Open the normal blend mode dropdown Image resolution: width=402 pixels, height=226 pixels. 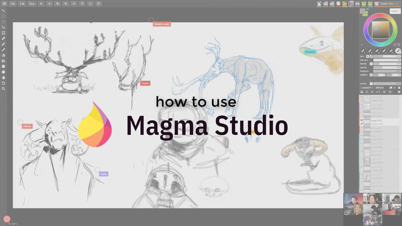367,88
